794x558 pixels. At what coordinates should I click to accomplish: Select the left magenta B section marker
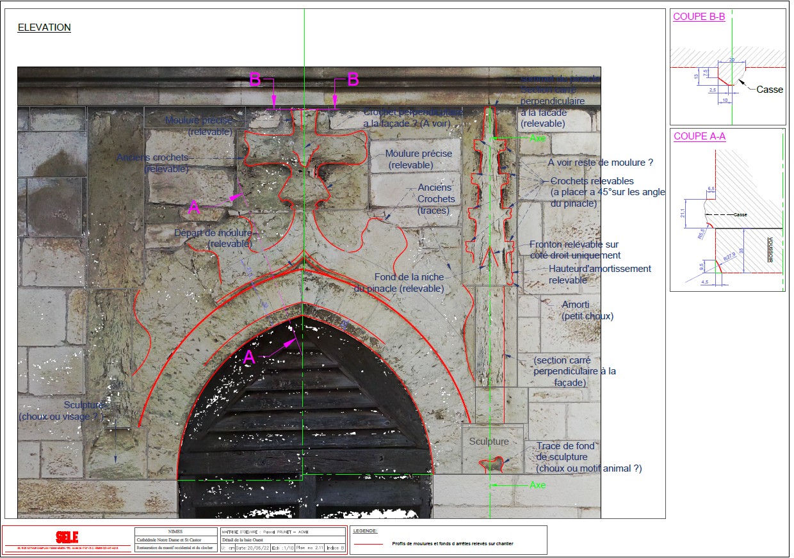[255, 79]
